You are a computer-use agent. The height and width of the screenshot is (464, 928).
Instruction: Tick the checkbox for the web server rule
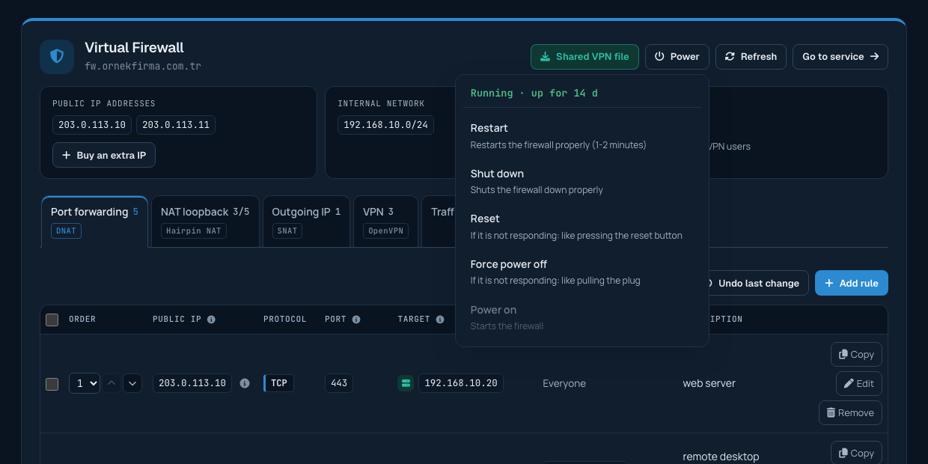coord(52,384)
